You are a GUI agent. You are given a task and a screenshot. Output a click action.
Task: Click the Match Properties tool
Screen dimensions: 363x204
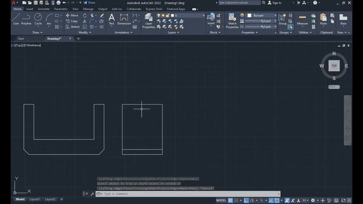coord(232,21)
